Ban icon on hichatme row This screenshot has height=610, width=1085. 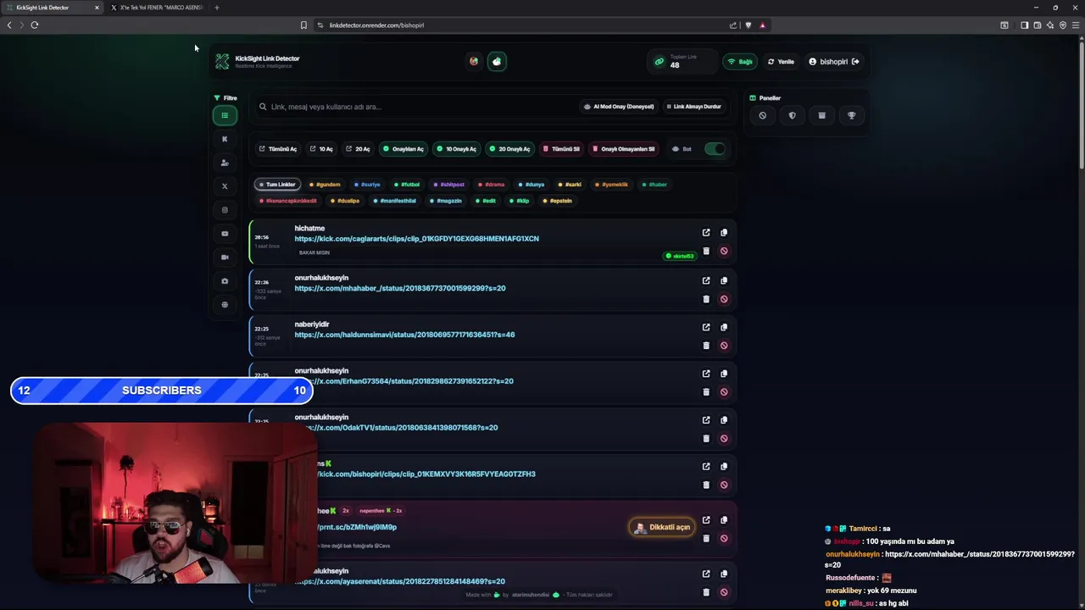pyautogui.click(x=724, y=251)
